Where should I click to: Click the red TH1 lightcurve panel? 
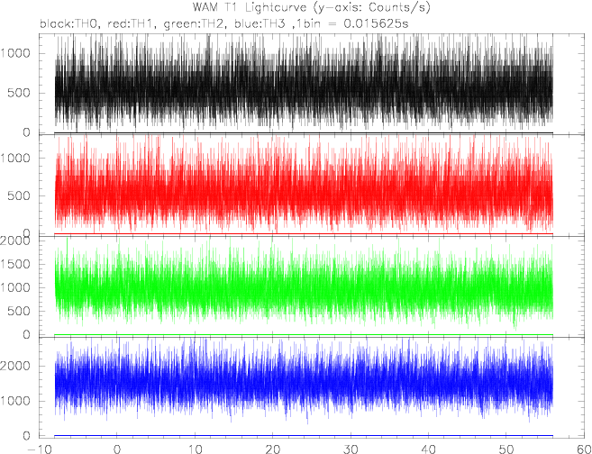[312, 186]
